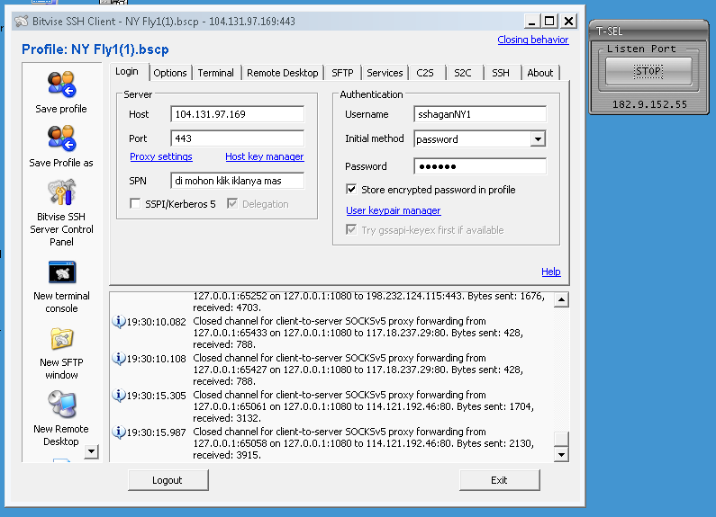The width and height of the screenshot is (716, 517).
Task: Click the Help link
Action: pyautogui.click(x=550, y=272)
